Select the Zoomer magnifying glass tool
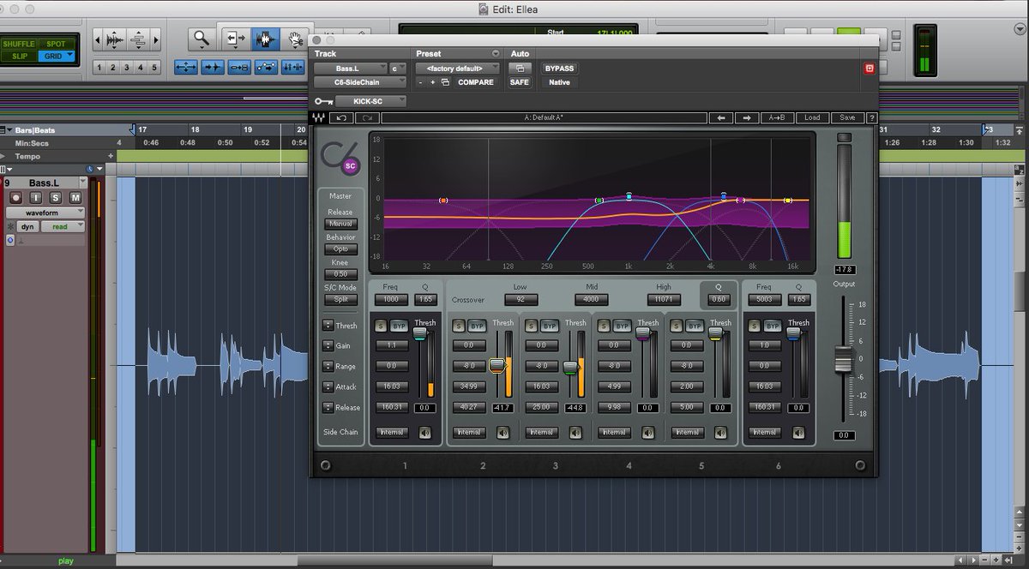 click(x=200, y=38)
